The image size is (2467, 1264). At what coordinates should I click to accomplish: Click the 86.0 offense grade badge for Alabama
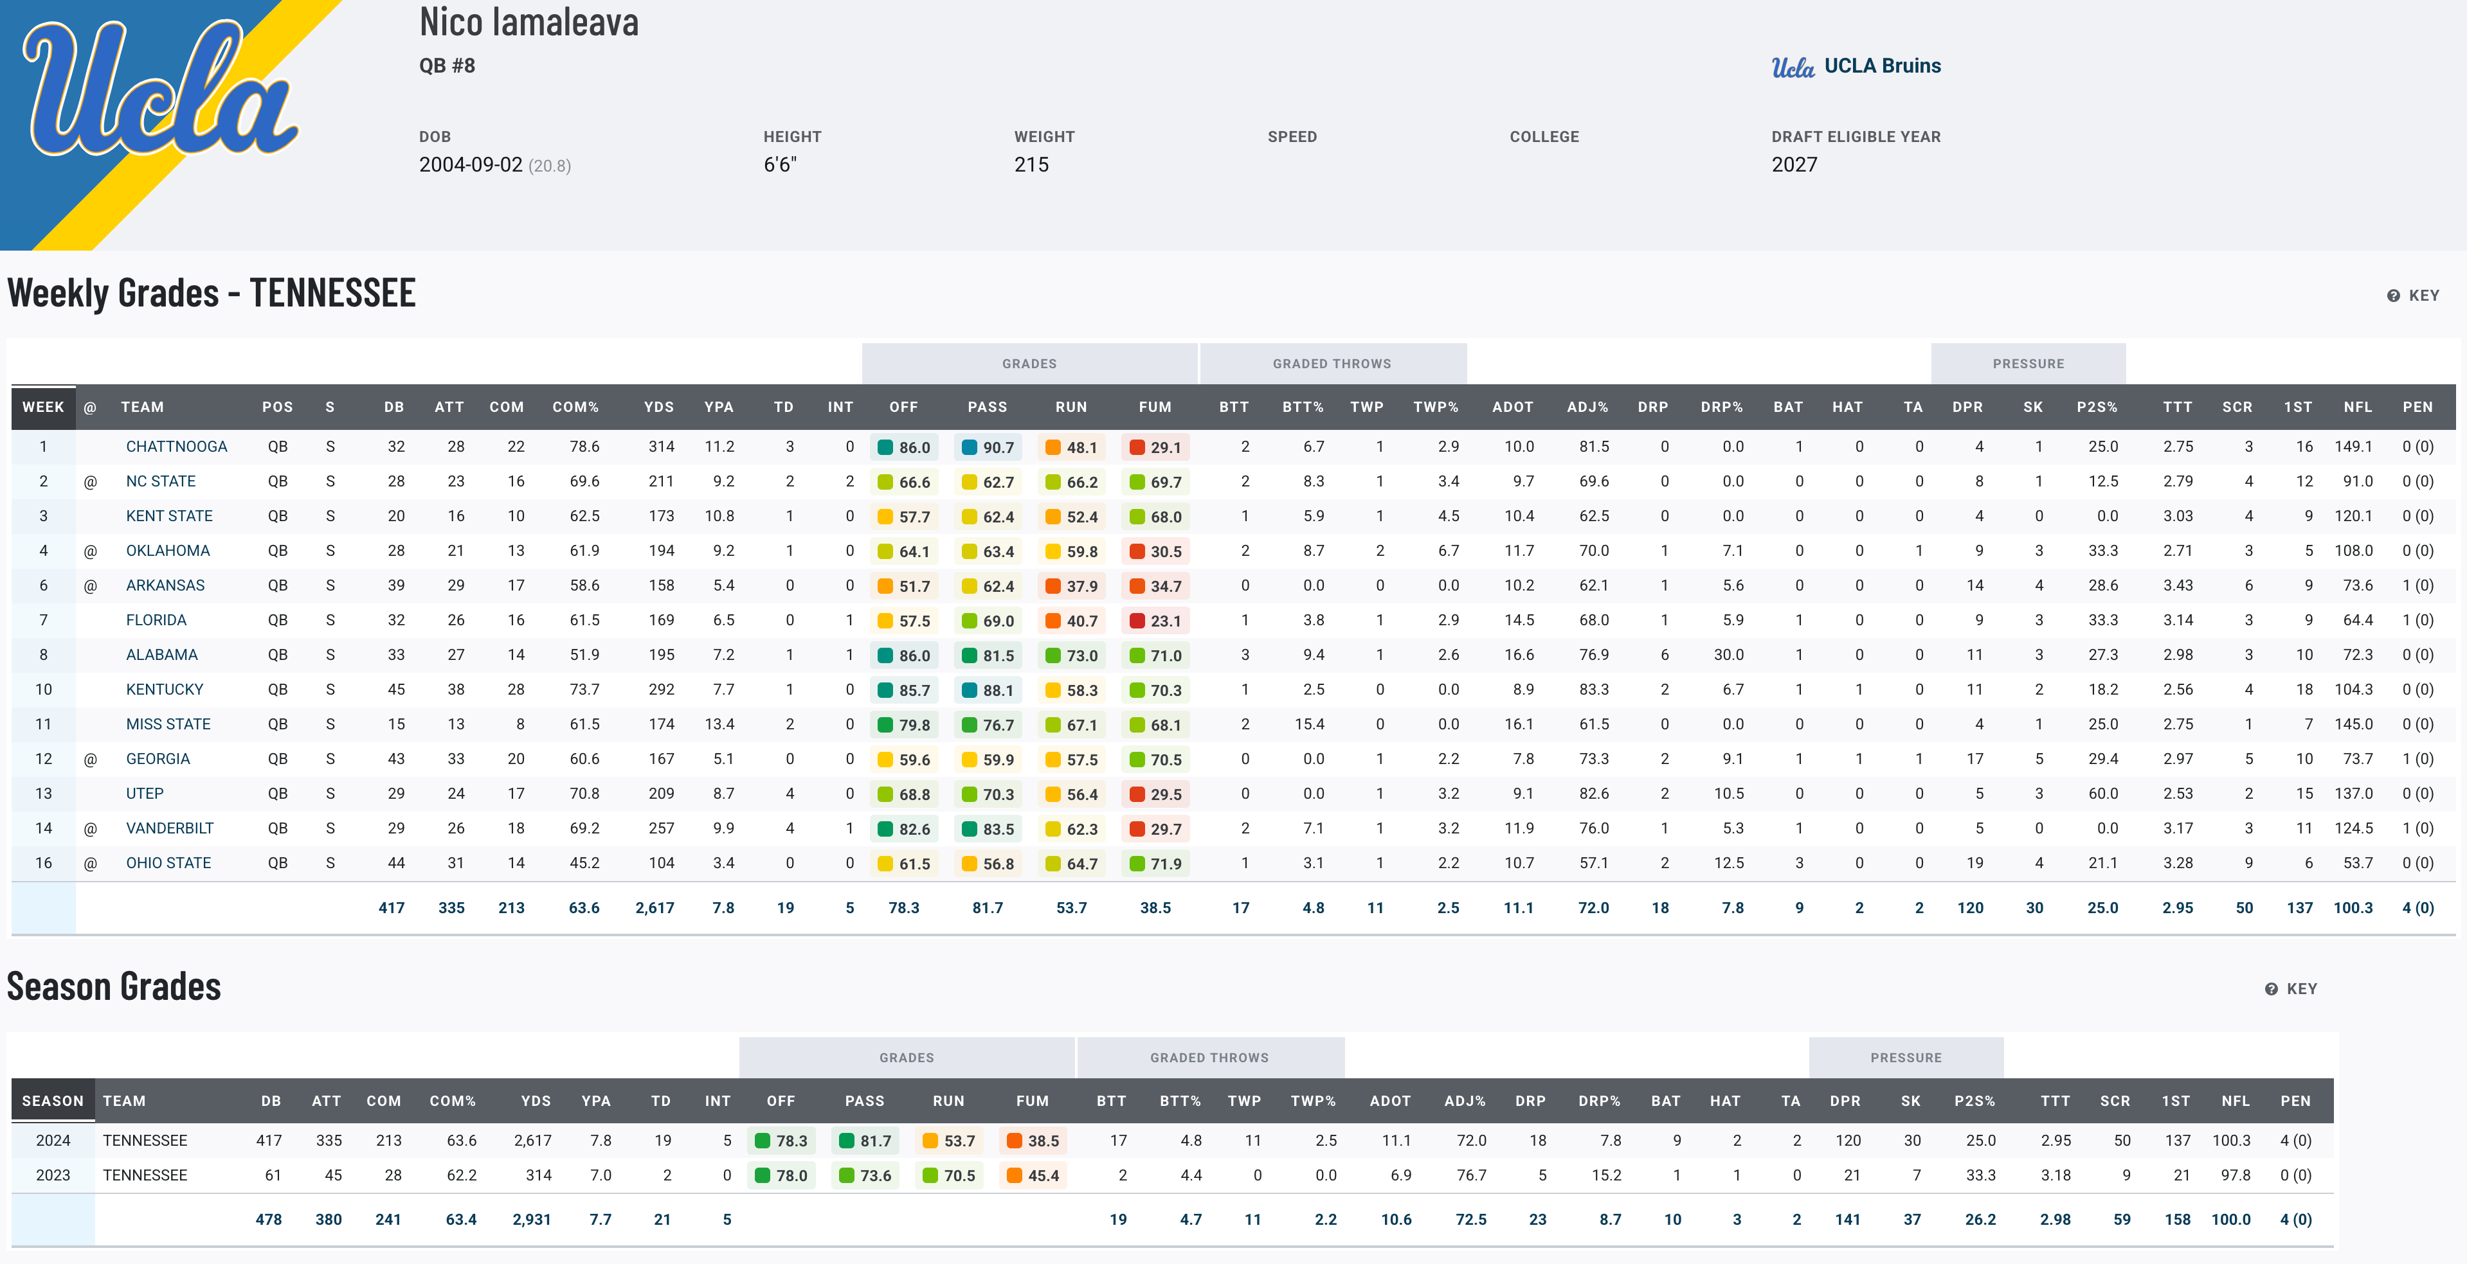903,655
